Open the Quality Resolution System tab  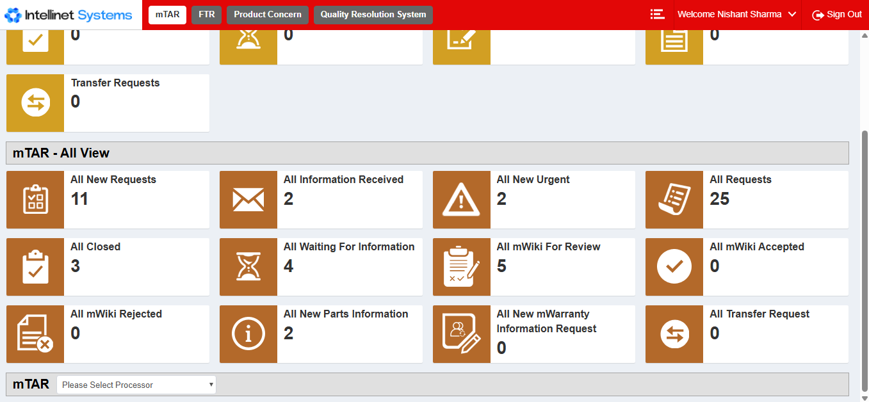[373, 14]
